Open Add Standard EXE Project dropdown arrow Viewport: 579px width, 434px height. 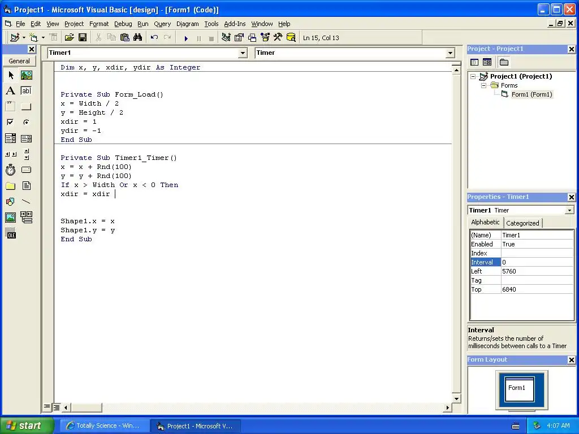pos(24,38)
